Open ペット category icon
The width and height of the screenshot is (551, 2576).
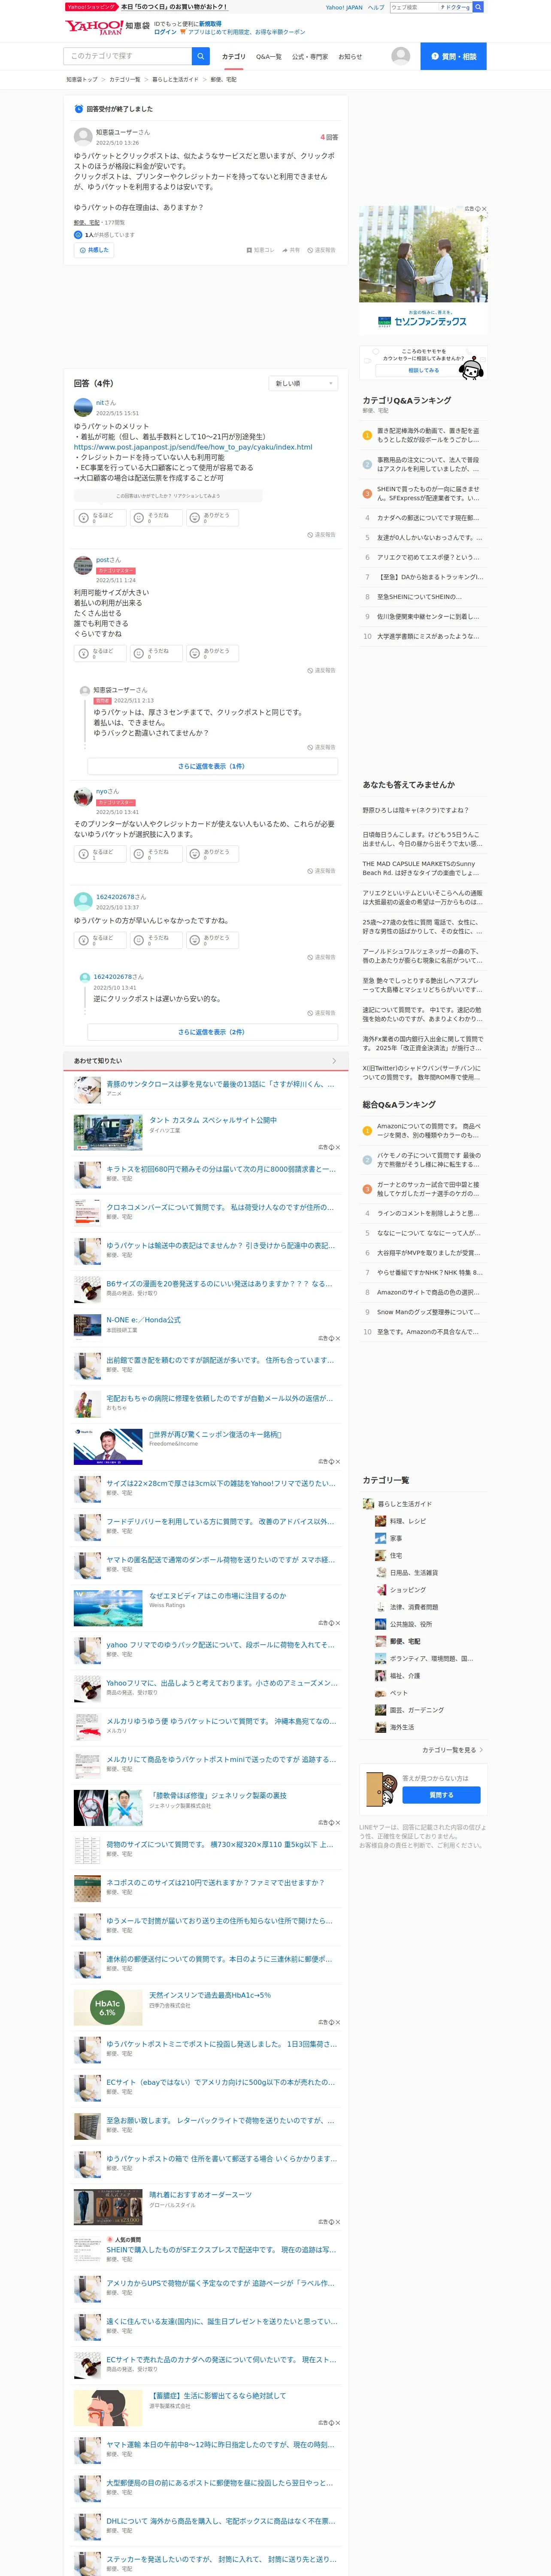[x=380, y=1693]
